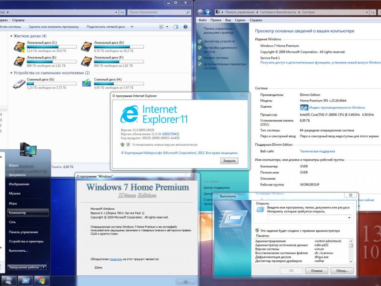
Task: Click the 7,9 performance rating badge
Action: pyautogui.click(x=304, y=108)
